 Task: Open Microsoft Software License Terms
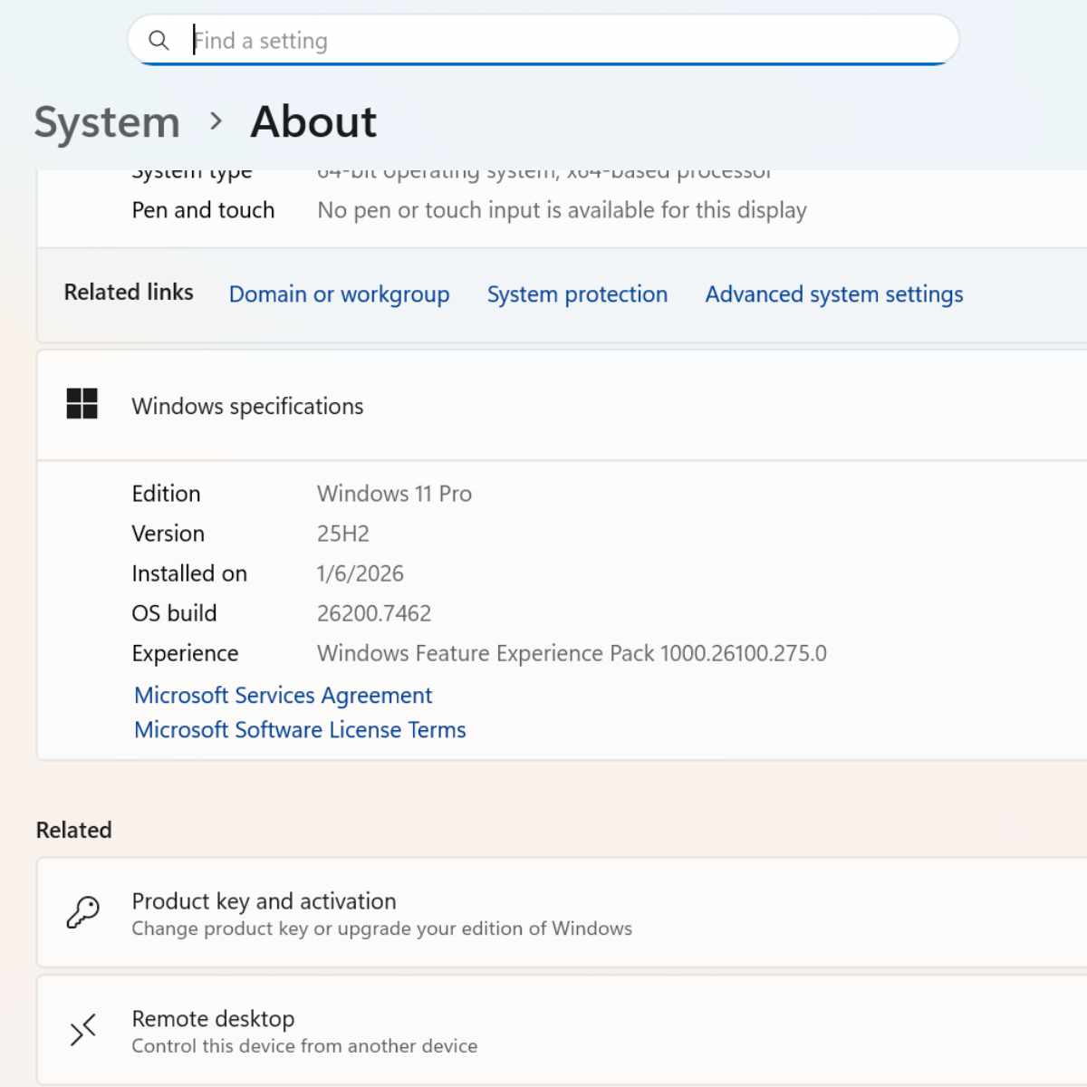pos(300,730)
